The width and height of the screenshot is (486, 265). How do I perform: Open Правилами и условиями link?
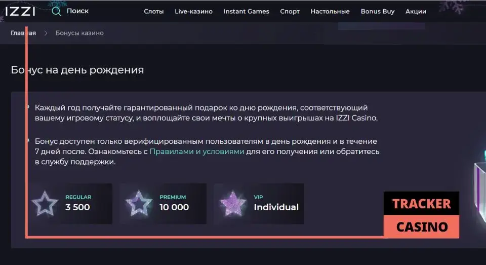(197, 152)
